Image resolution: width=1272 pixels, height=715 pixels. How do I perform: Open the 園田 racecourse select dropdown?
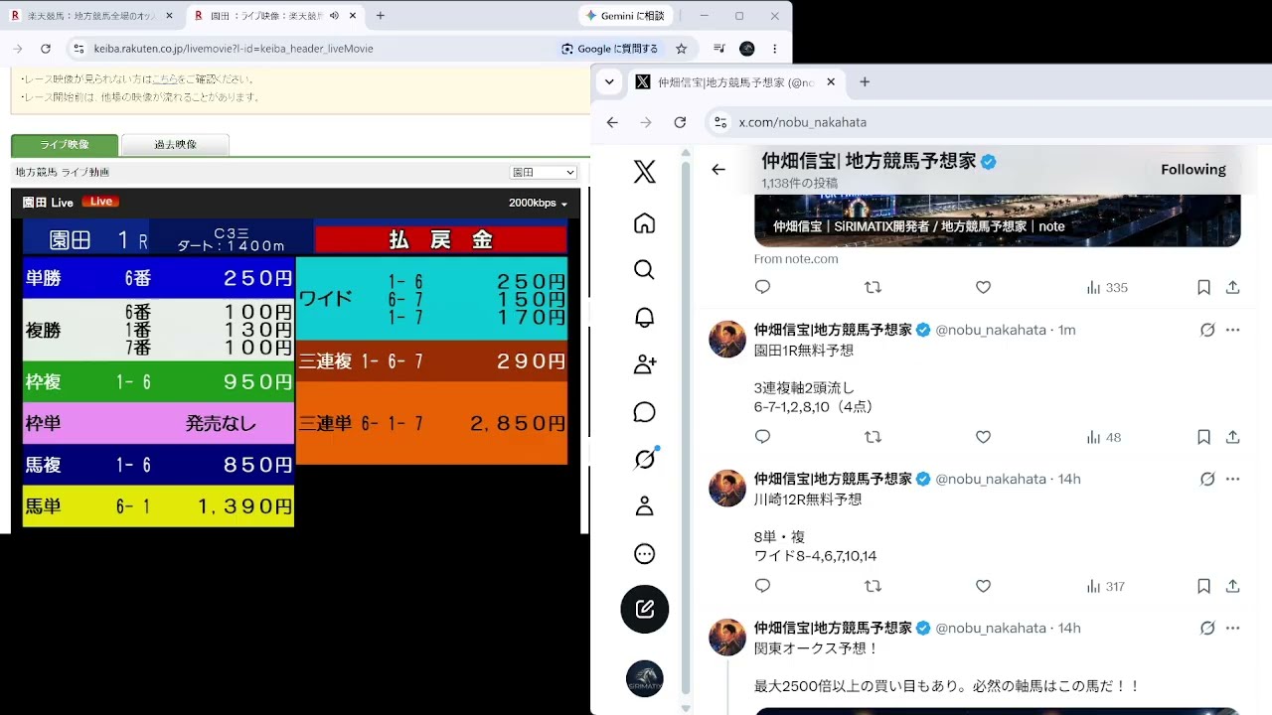[543, 173]
